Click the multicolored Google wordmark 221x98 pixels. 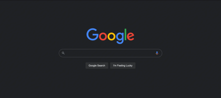pyautogui.click(x=110, y=36)
